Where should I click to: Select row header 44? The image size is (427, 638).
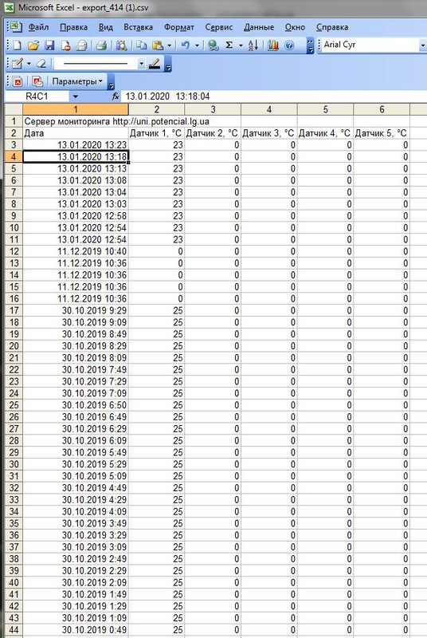14,630
